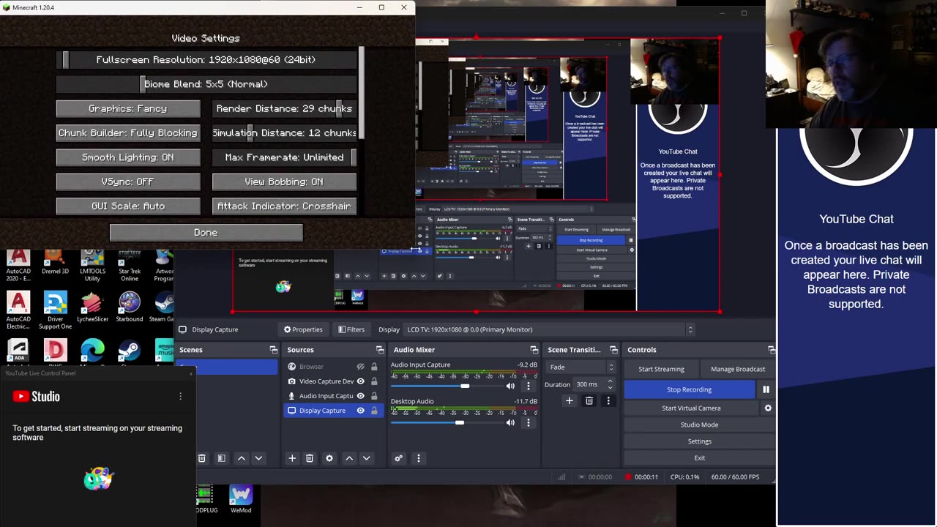Viewport: 937px width, 527px height.
Task: Hide the Audio Input Capture source
Action: pos(360,396)
